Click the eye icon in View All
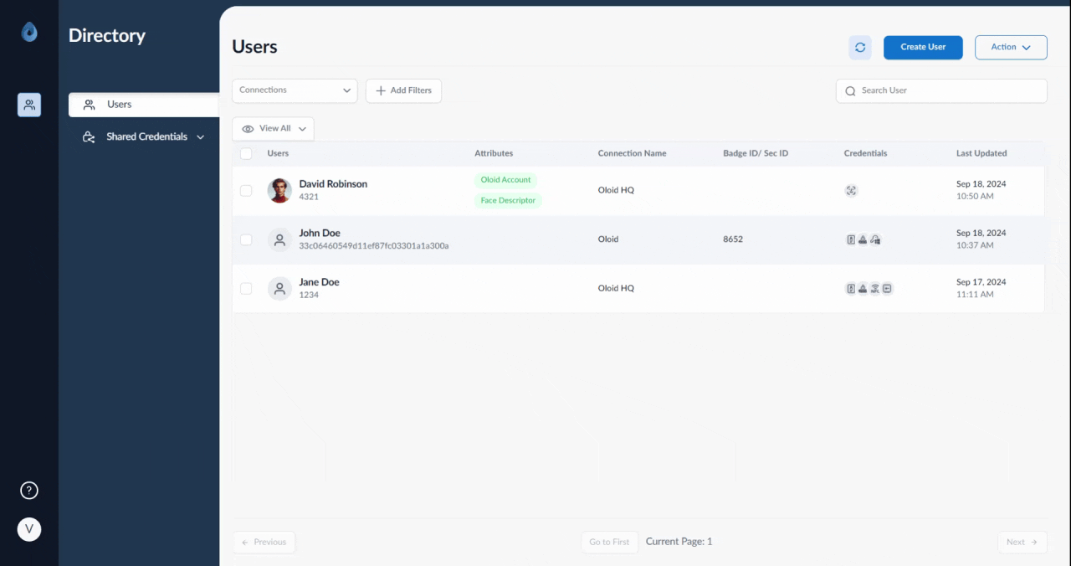The width and height of the screenshot is (1071, 566). point(248,129)
